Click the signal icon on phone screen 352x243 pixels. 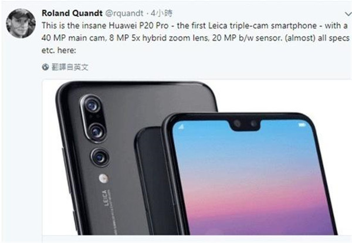click(181, 127)
